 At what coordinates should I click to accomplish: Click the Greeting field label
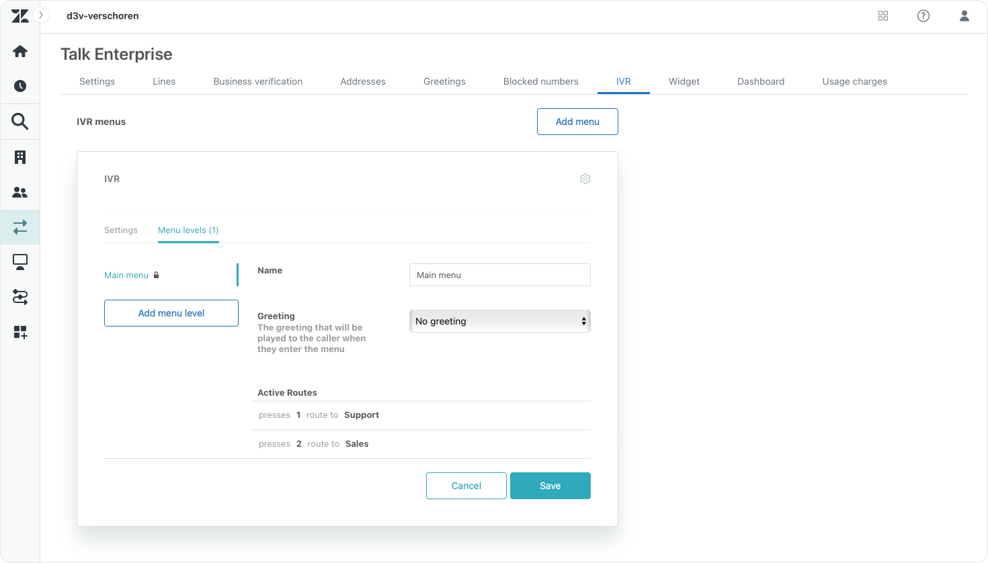[276, 316]
